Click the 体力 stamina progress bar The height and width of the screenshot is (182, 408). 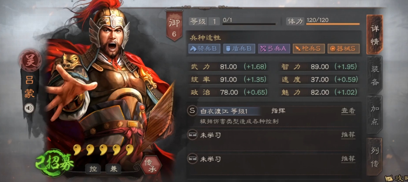tap(333, 24)
